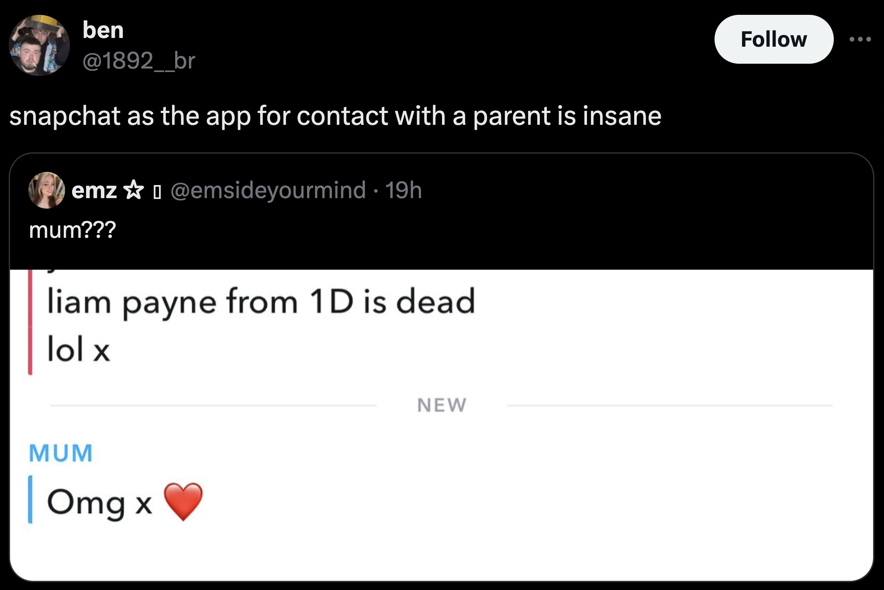This screenshot has width=884, height=590.
Task: Click the three-dot more options icon
Action: pos(860,40)
